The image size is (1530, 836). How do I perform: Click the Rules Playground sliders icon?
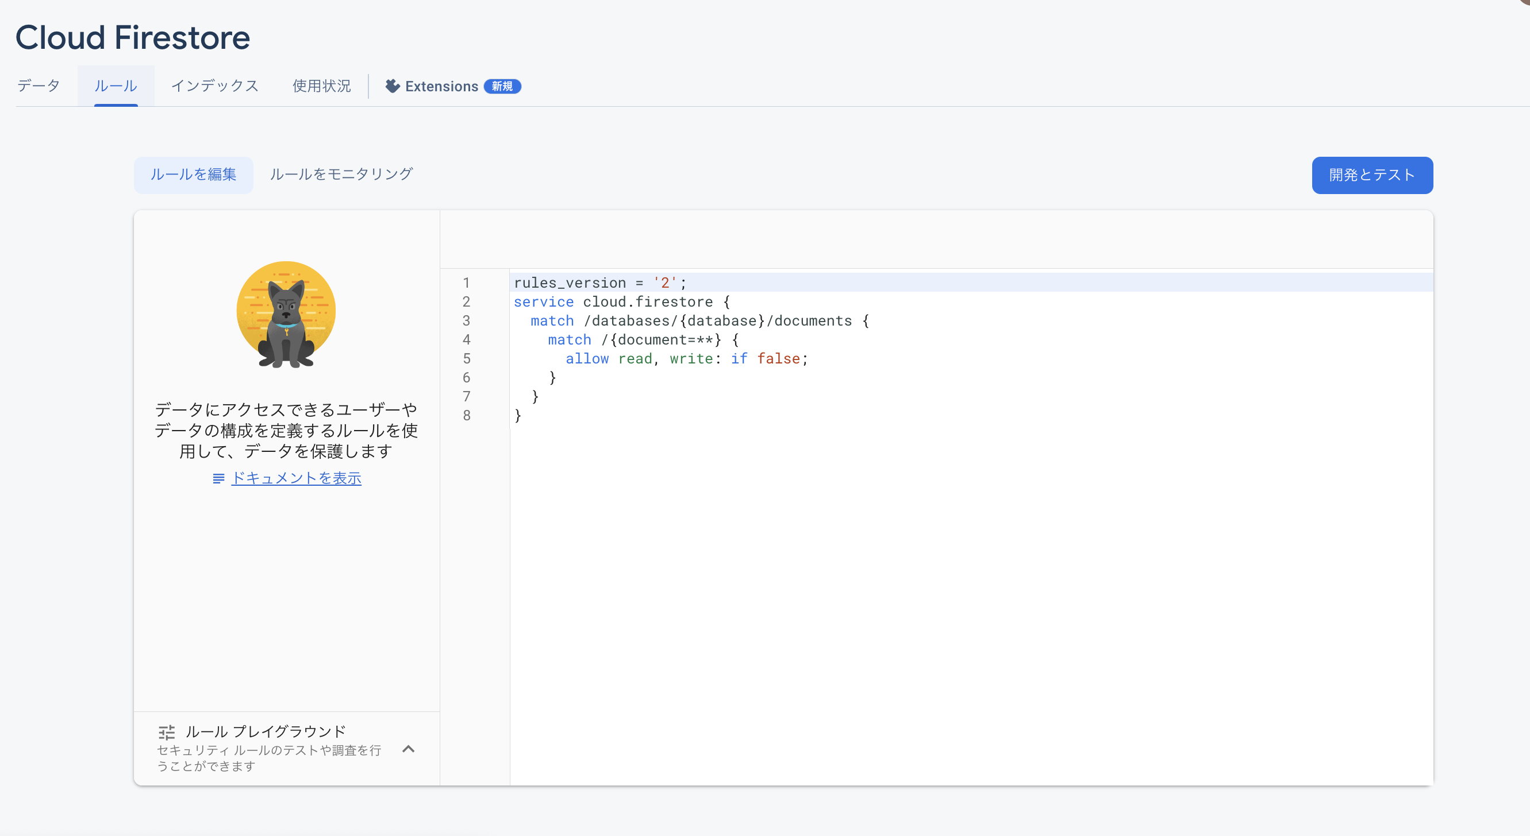(167, 732)
